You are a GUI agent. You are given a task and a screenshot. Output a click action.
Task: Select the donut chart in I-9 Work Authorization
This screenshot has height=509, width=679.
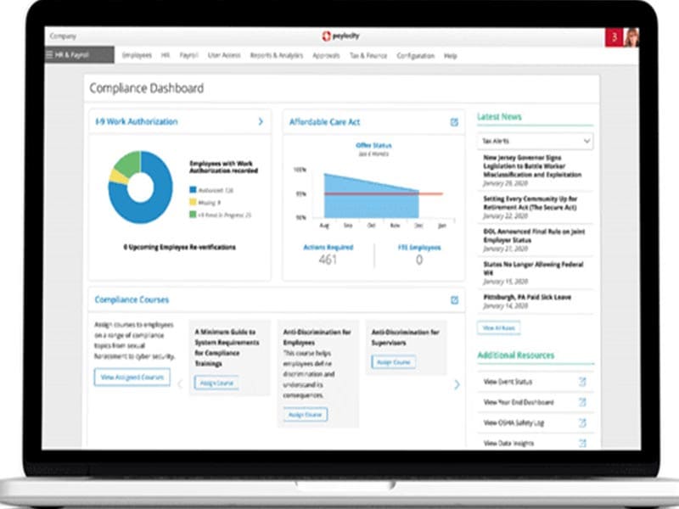(141, 187)
